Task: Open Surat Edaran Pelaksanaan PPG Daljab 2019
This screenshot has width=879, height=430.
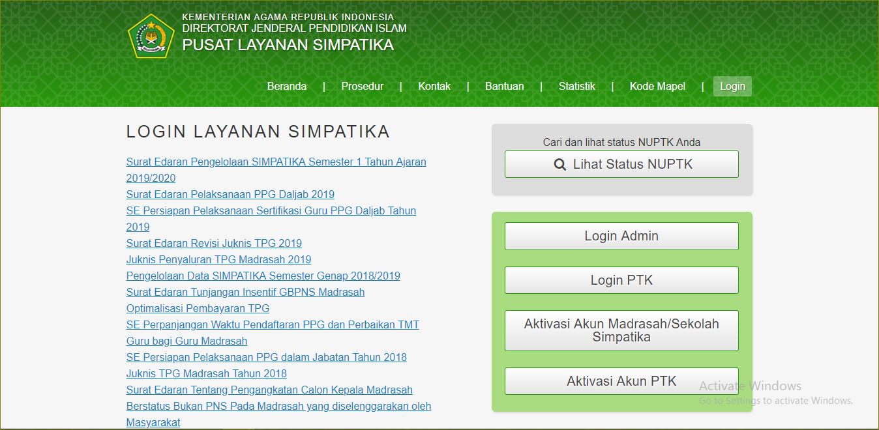Action: (230, 194)
